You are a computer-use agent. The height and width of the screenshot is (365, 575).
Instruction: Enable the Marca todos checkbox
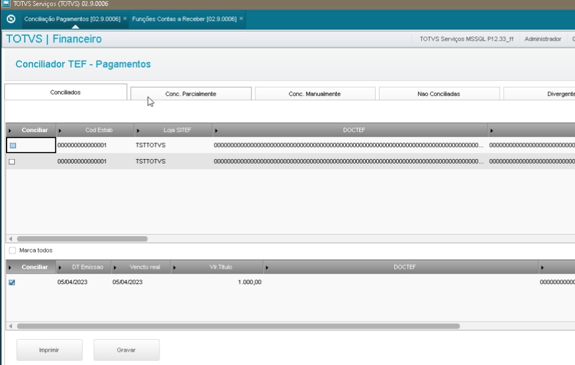13,250
